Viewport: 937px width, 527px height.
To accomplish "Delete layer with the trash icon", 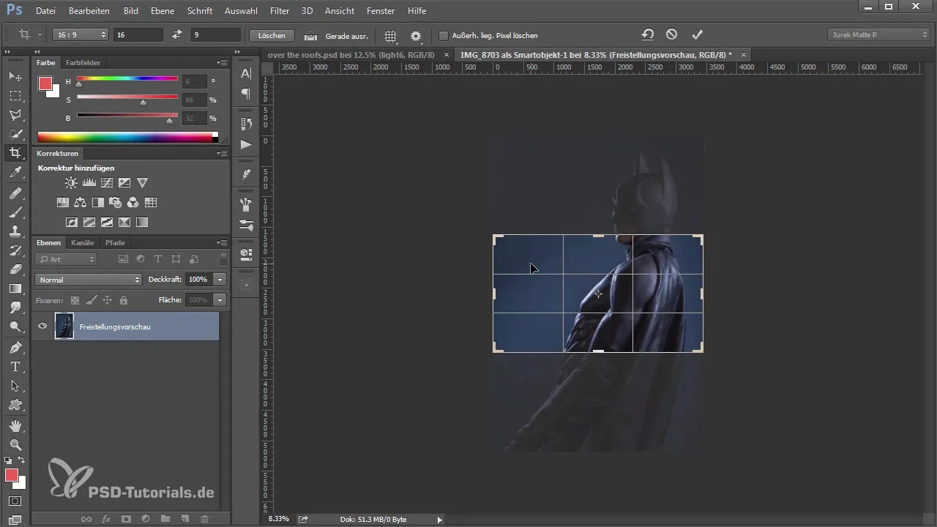I will (x=204, y=518).
